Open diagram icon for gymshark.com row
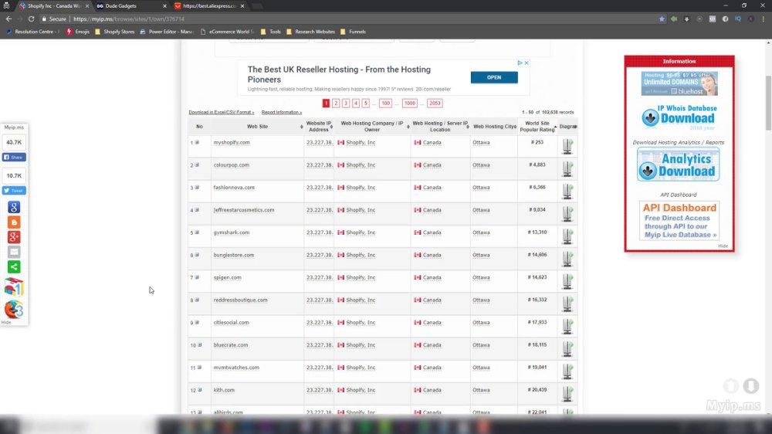This screenshot has width=772, height=434. (x=567, y=236)
